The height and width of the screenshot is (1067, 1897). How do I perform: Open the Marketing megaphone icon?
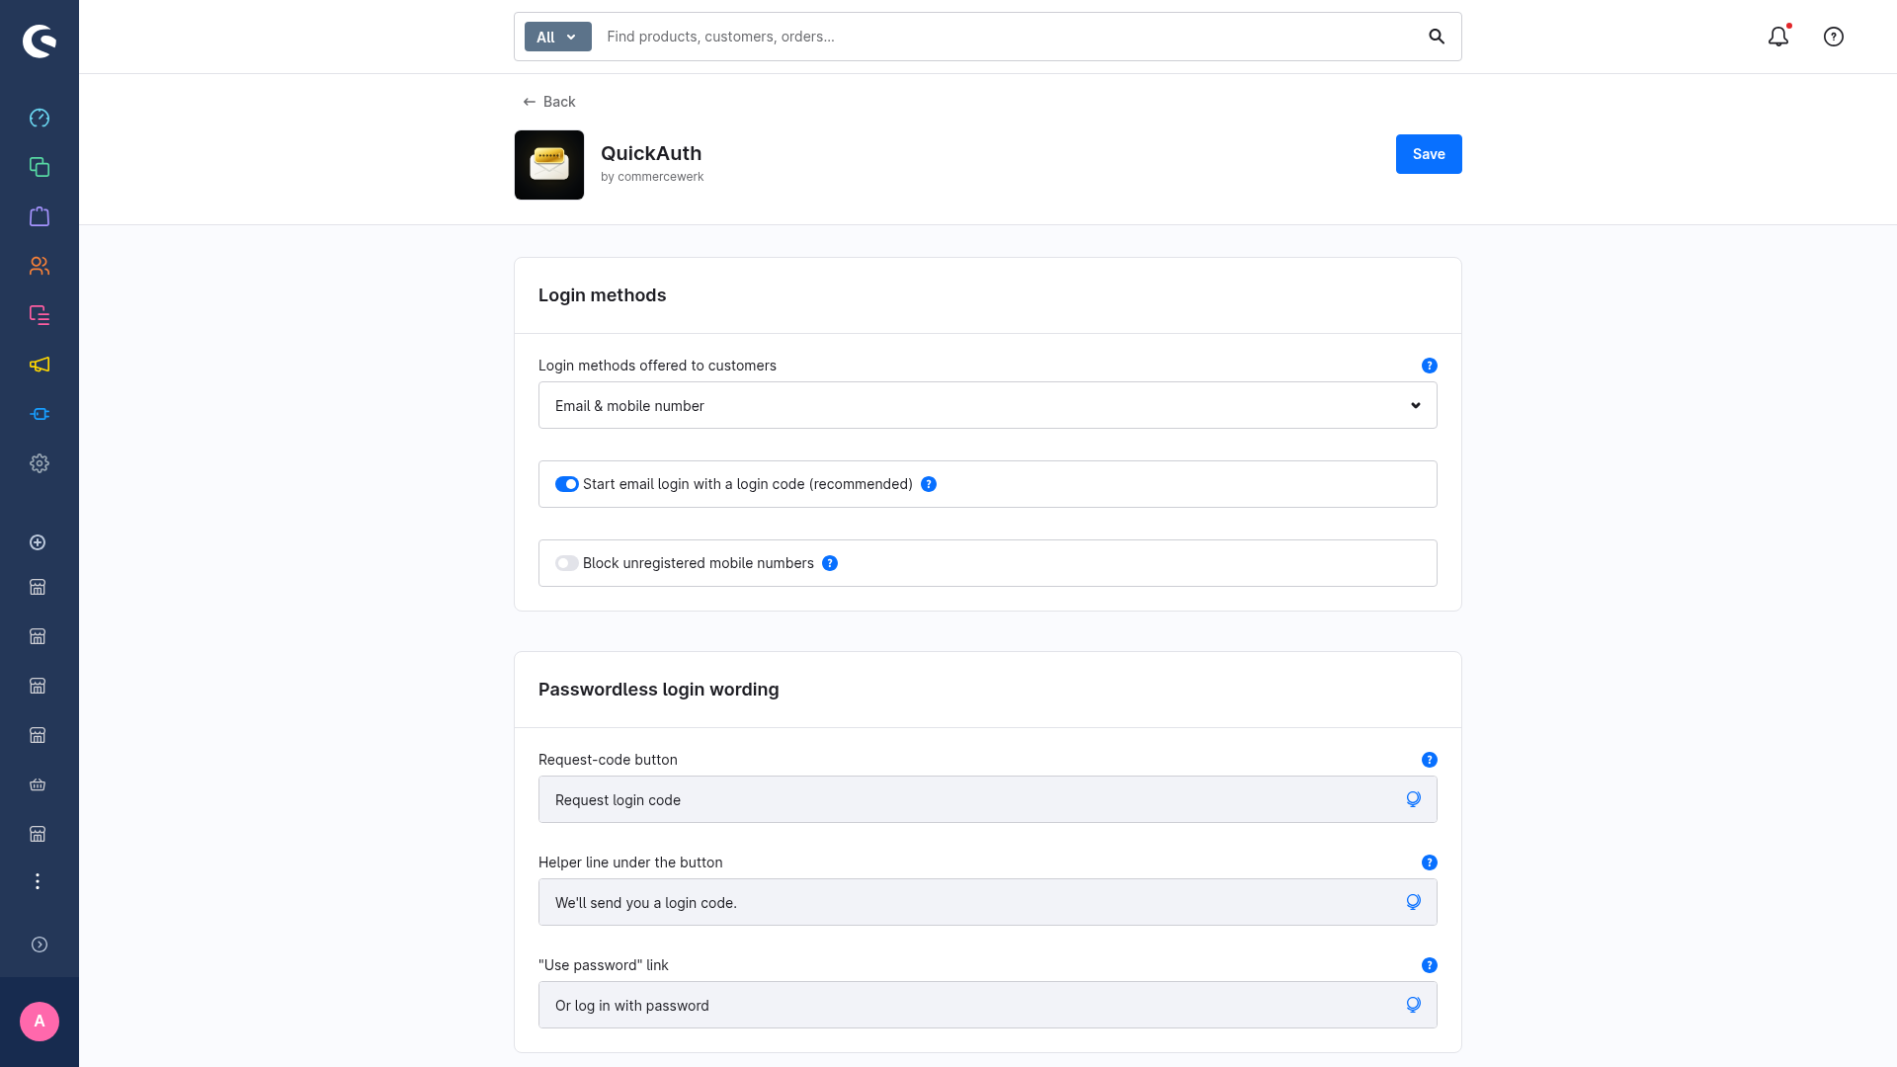(x=40, y=365)
